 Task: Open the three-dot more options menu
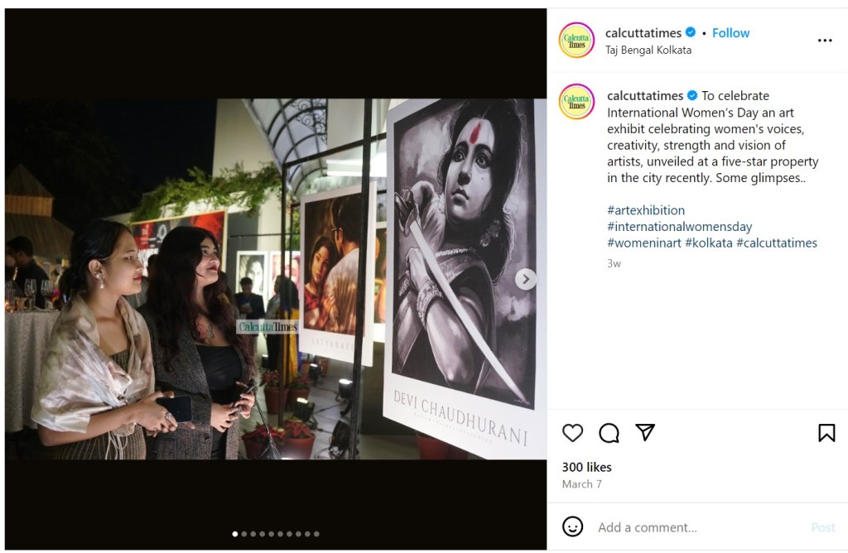coord(825,41)
